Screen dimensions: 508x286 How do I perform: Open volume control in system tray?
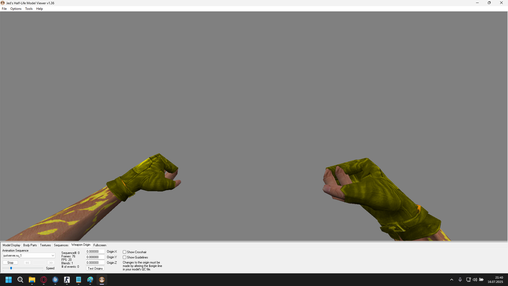click(x=475, y=280)
